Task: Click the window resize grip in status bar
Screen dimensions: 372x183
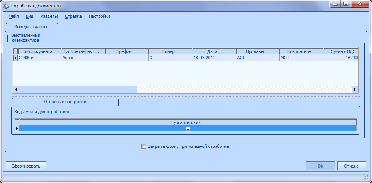Action: (x=365, y=177)
